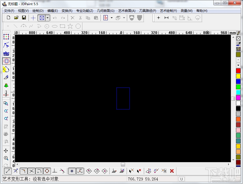Open the 测量(M) menu

[187, 11]
